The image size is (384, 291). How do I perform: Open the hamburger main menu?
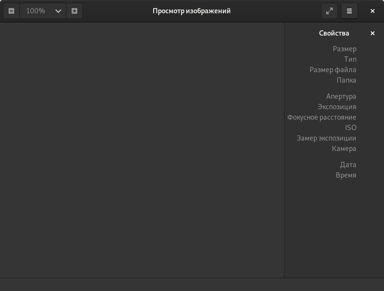click(x=349, y=11)
